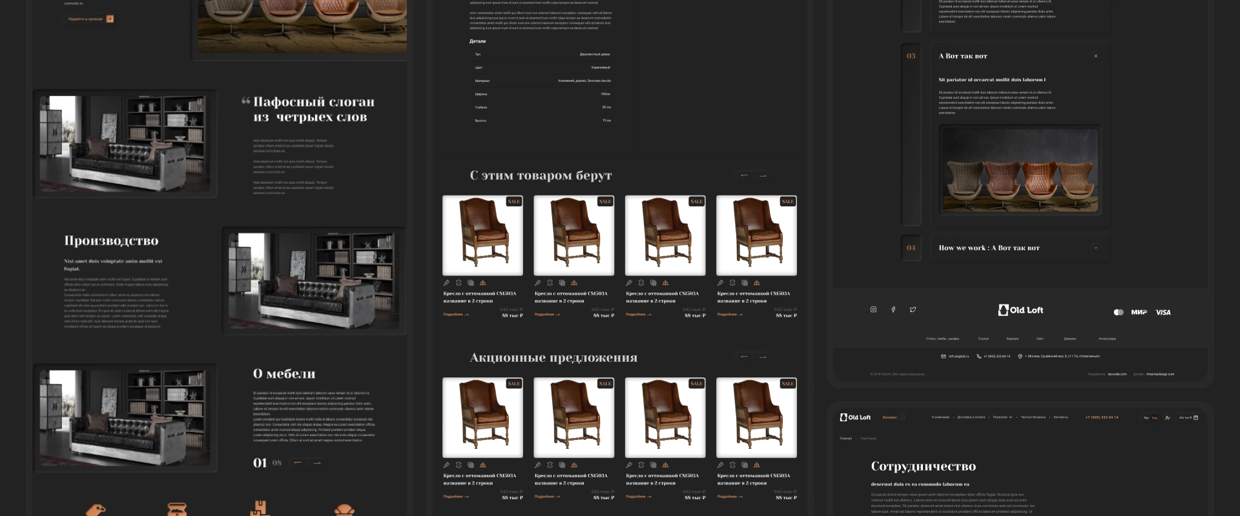This screenshot has height=516, width=1240.
Task: Switch language toggle to Eng
Action: tap(1155, 418)
